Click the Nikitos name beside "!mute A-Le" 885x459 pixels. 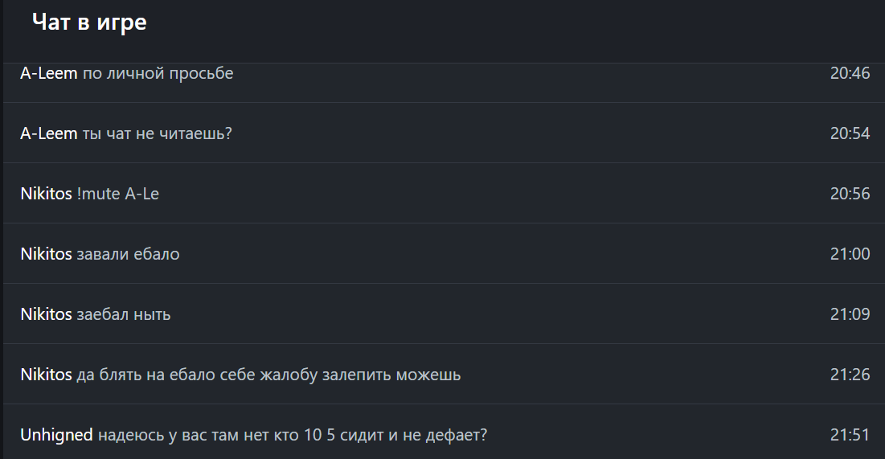[46, 194]
